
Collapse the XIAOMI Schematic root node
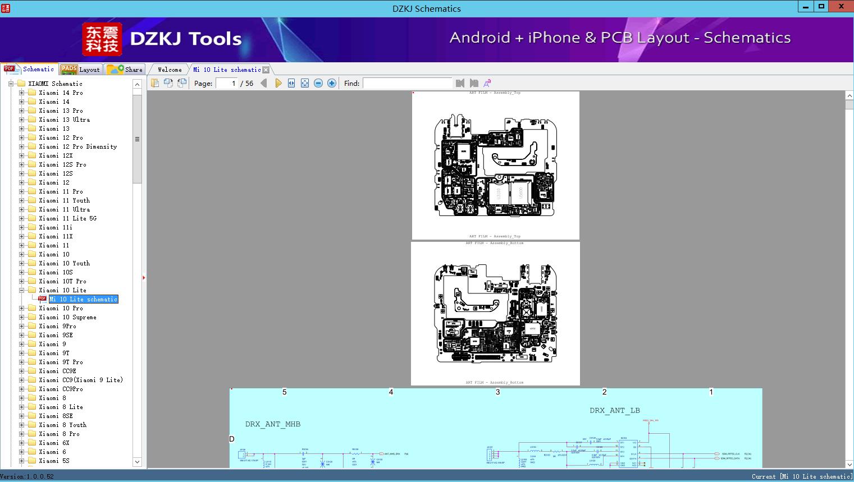click(11, 84)
